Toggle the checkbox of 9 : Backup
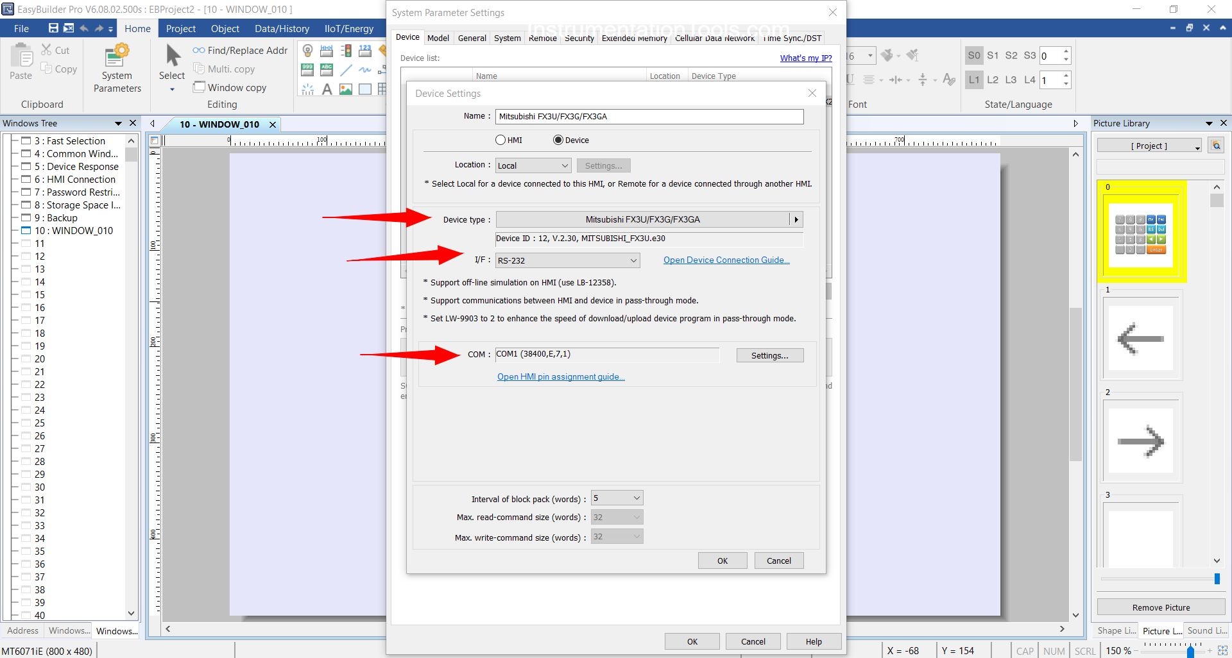The image size is (1232, 658). coord(26,217)
